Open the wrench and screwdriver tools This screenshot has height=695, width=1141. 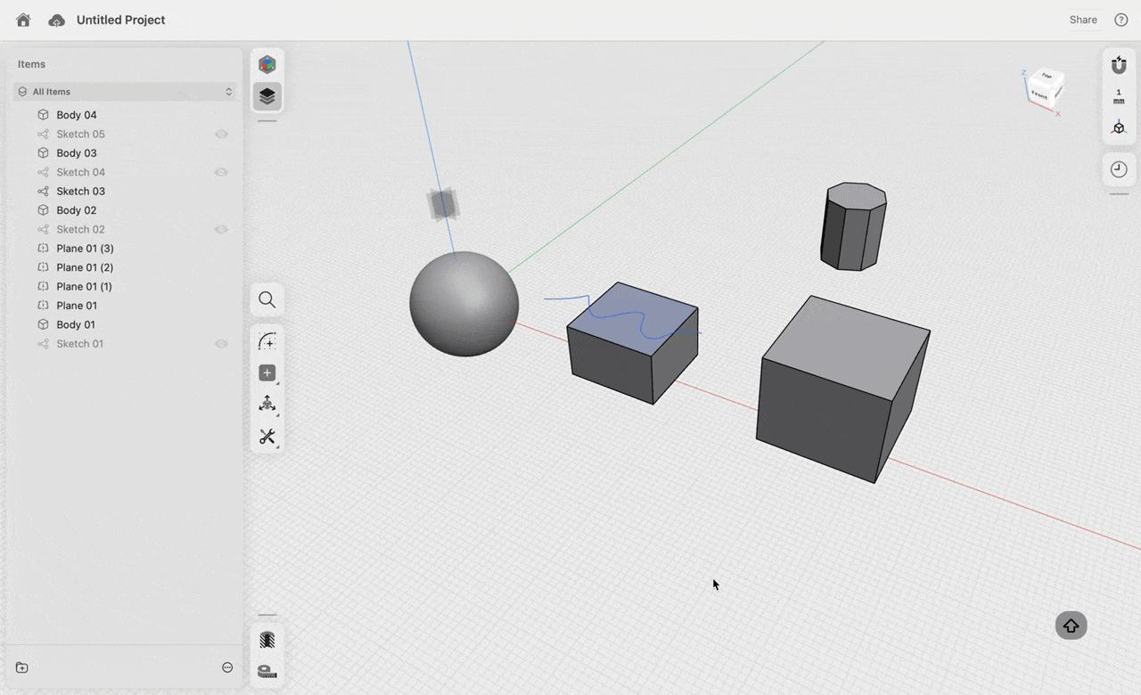(x=267, y=437)
